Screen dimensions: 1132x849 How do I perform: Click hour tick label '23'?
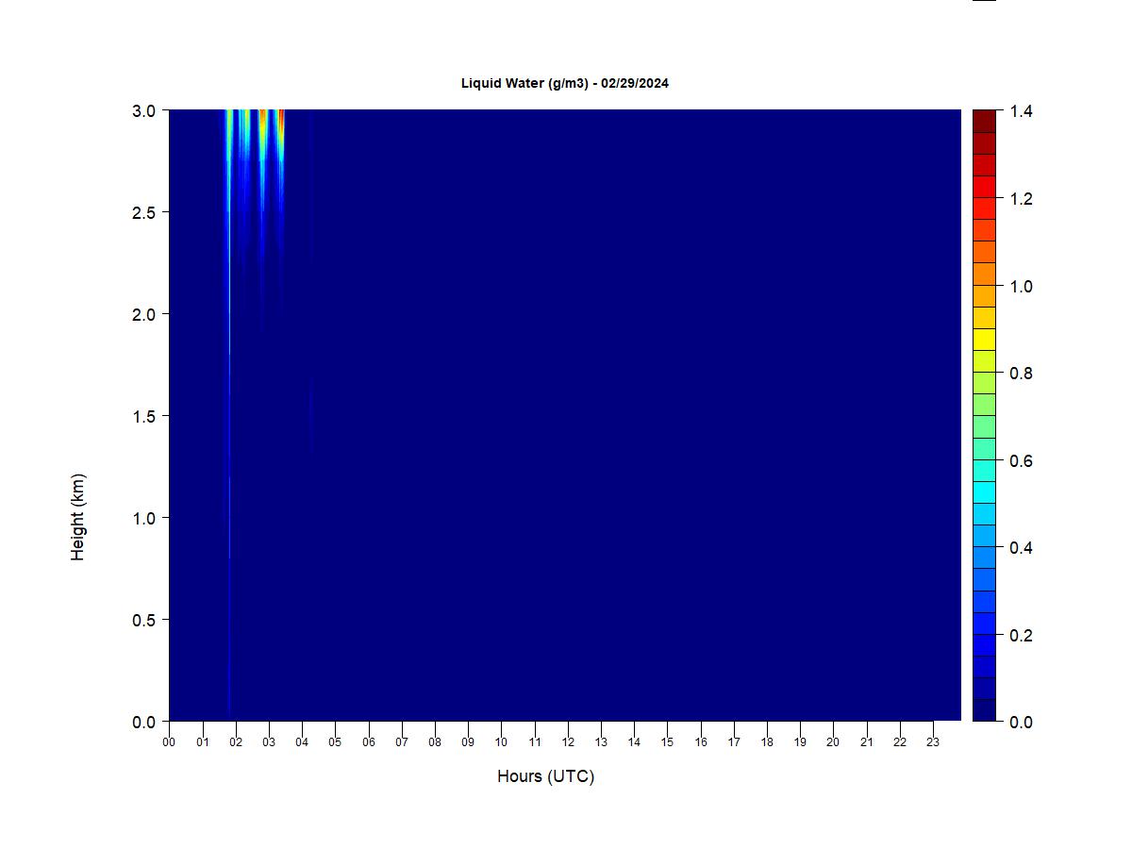pyautogui.click(x=933, y=742)
